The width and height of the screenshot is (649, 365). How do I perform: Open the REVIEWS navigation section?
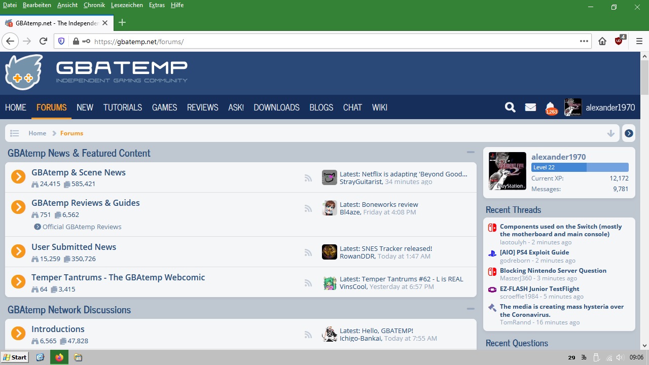pyautogui.click(x=202, y=107)
